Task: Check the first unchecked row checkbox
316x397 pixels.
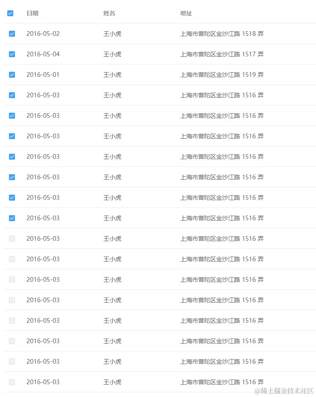Action: click(x=12, y=239)
